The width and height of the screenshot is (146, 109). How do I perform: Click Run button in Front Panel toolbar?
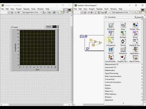pyautogui.click(x=9, y=12)
